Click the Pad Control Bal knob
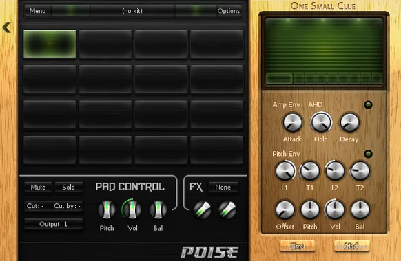This screenshot has height=261, width=401. tap(158, 210)
